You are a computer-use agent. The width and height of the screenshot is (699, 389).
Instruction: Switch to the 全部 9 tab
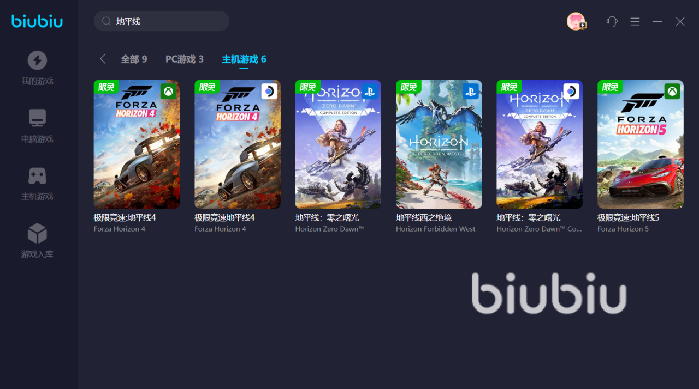[x=134, y=59]
